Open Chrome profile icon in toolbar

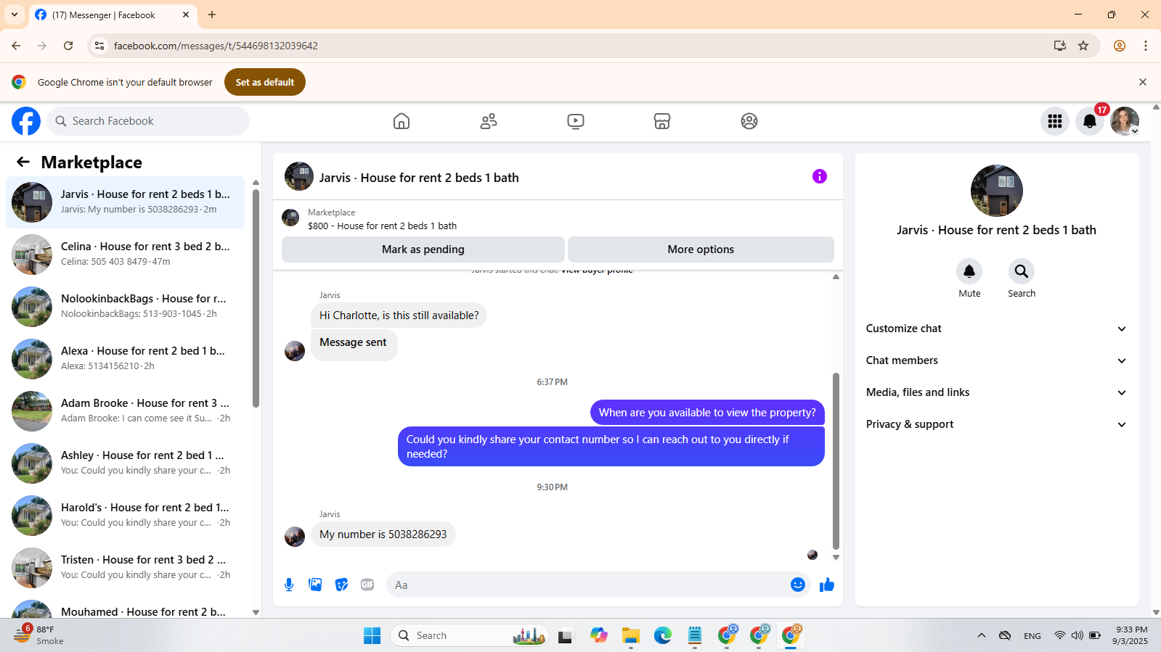click(1120, 46)
